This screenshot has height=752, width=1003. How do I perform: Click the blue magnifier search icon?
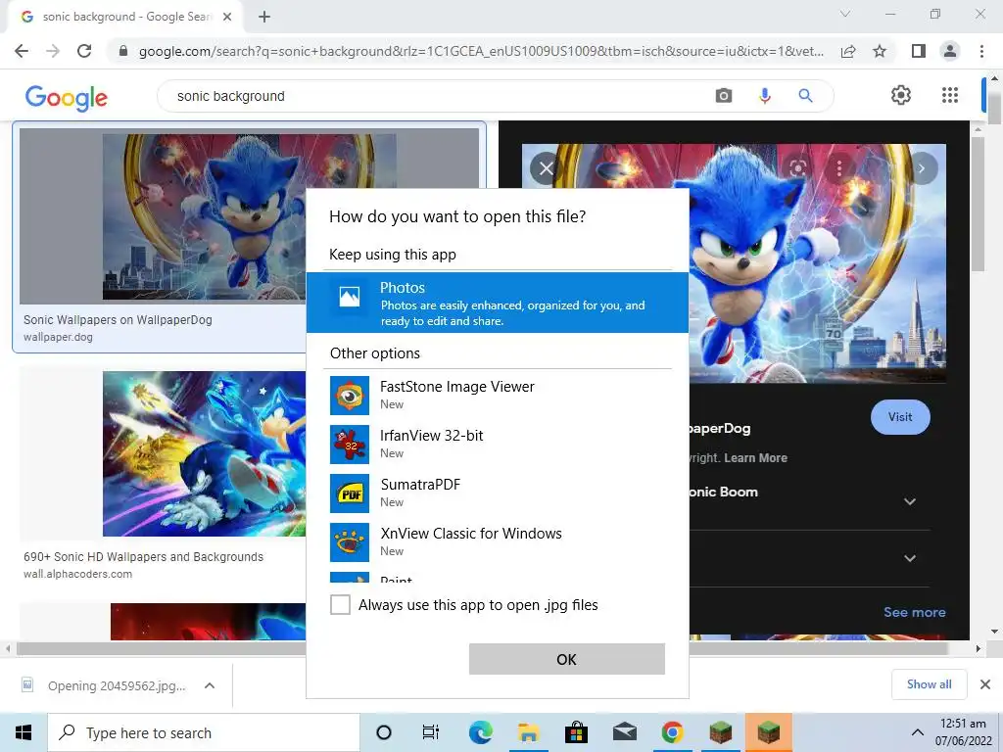tap(805, 96)
